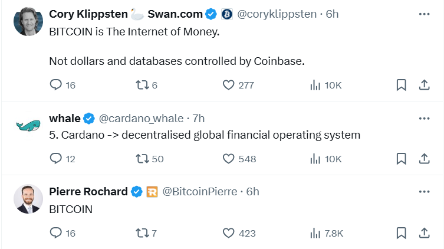The image size is (444, 249).
Task: Reply to whale's Cardano tweet
Action: 57,158
